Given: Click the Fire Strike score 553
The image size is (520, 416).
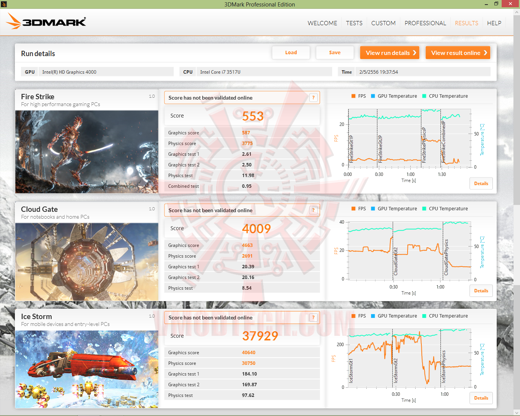Looking at the screenshot, I should 253,116.
